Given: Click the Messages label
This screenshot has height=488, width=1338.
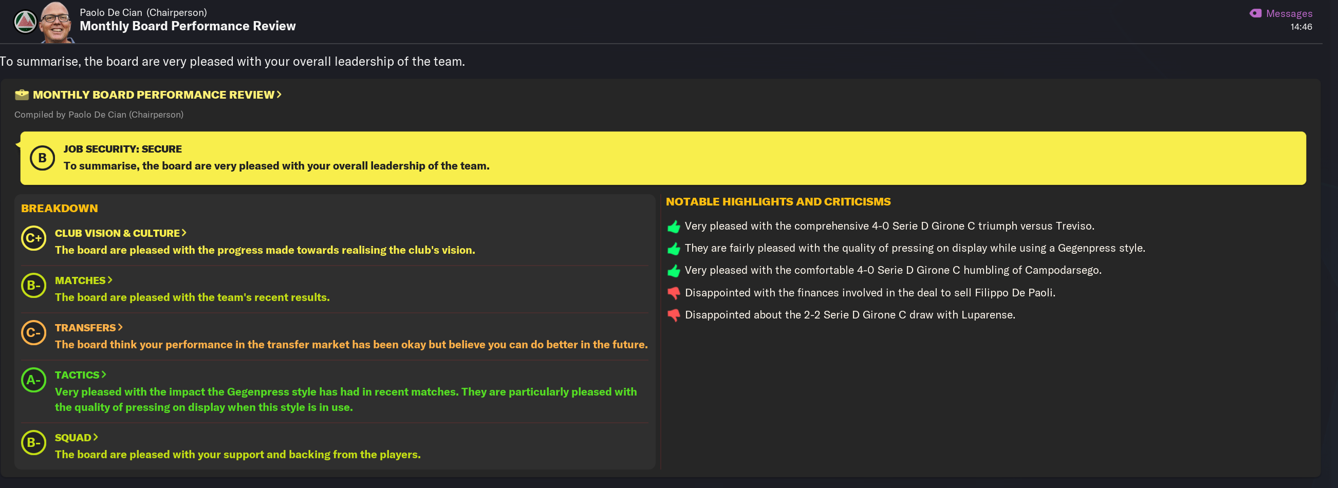Looking at the screenshot, I should [1289, 13].
